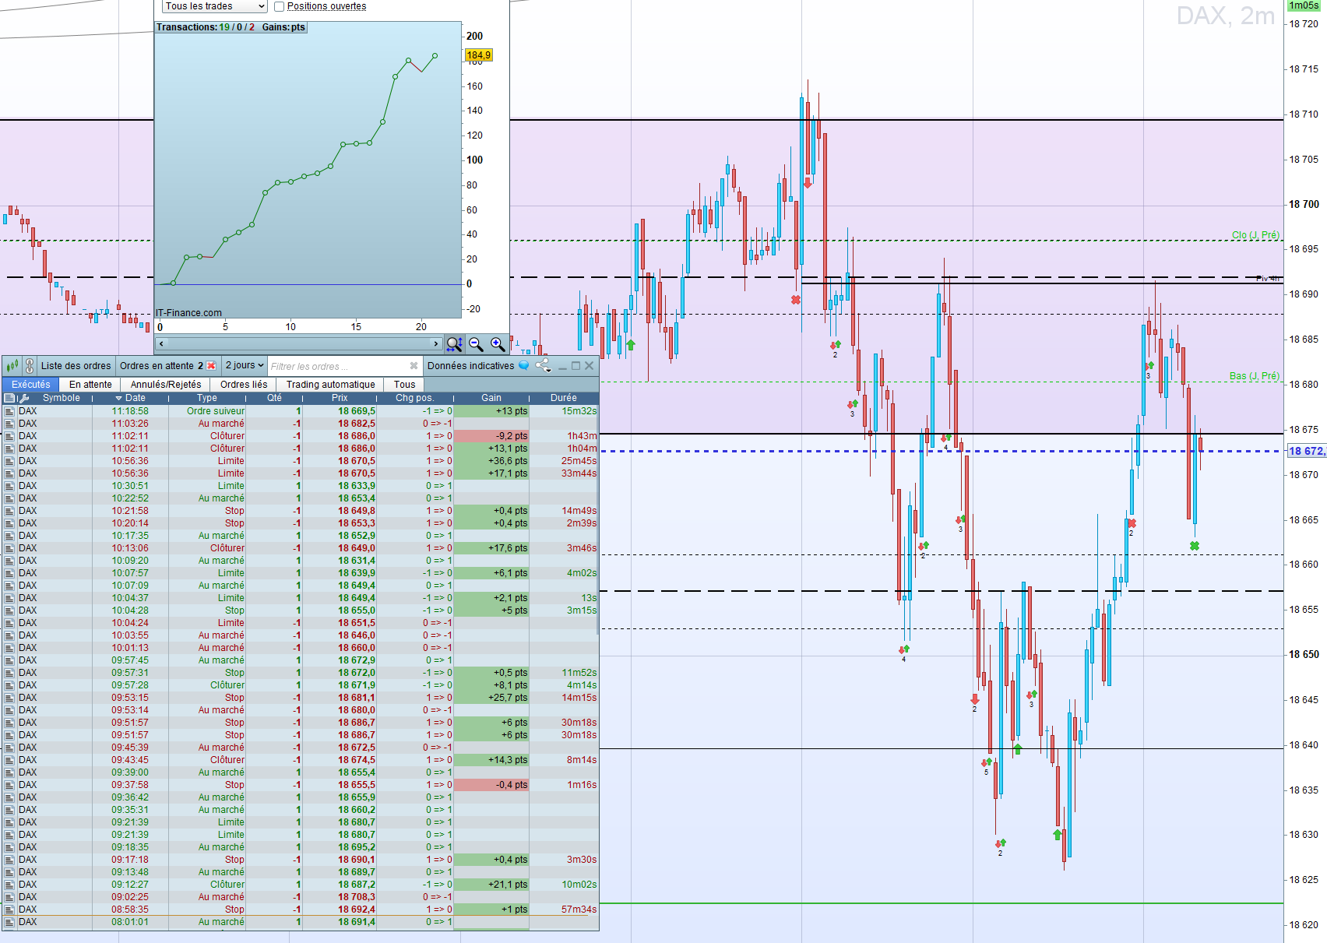Open details icon for the 09:53:15 order

tap(9, 698)
